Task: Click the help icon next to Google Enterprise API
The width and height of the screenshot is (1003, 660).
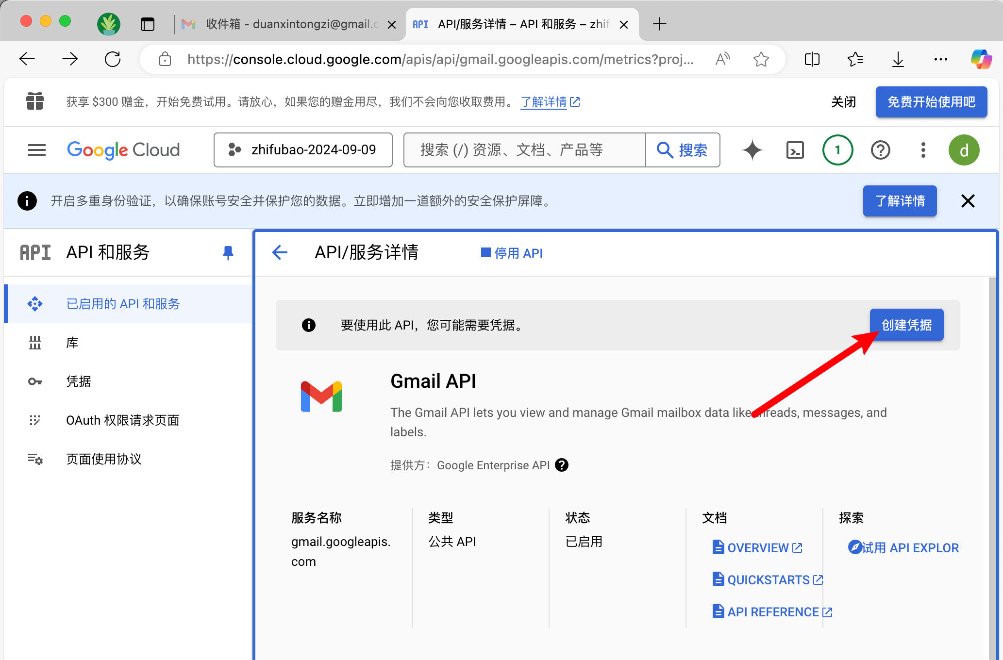Action: tap(562, 465)
